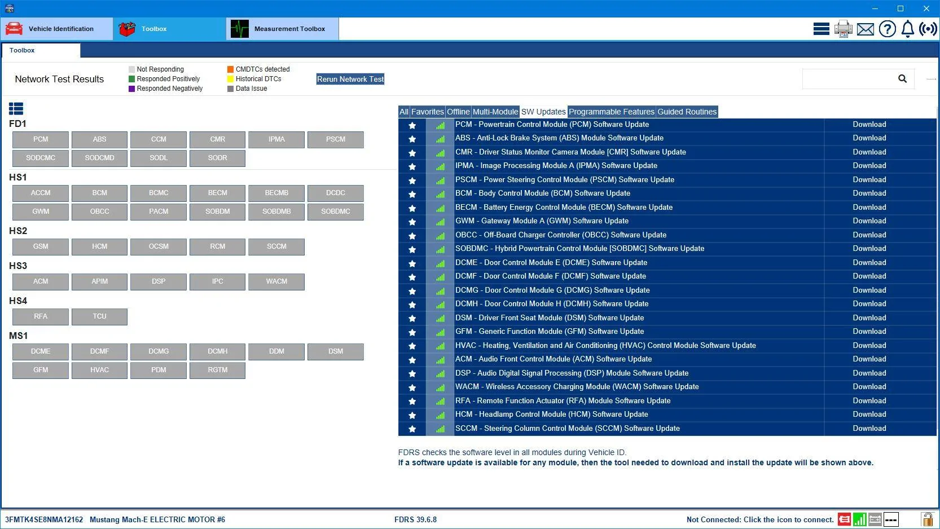The height and width of the screenshot is (529, 940).
Task: Select the SODCMC module button
Action: pos(41,158)
